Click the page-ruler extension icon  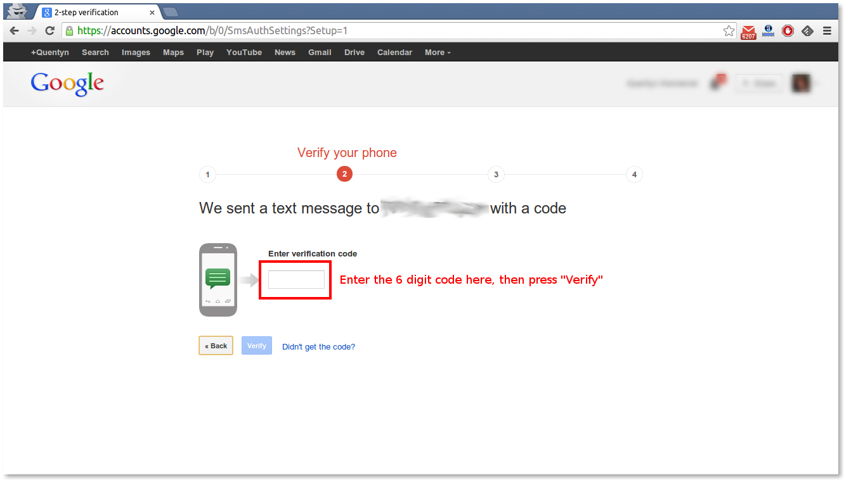pos(769,30)
